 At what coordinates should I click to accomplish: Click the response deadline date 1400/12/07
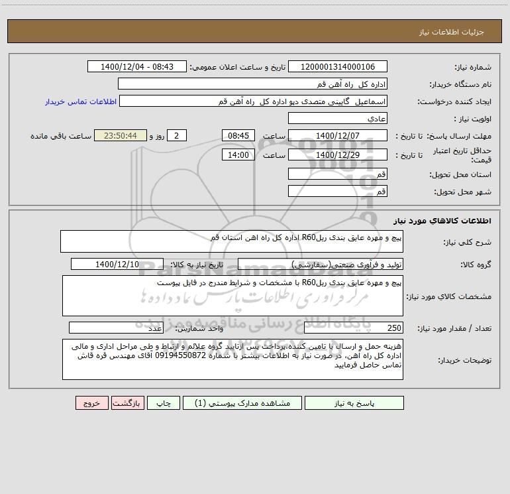coord(338,135)
